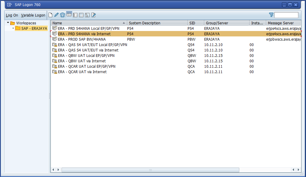Select ERA - QCAR UAT via Internet entry
The image size is (306, 177).
click(82, 72)
